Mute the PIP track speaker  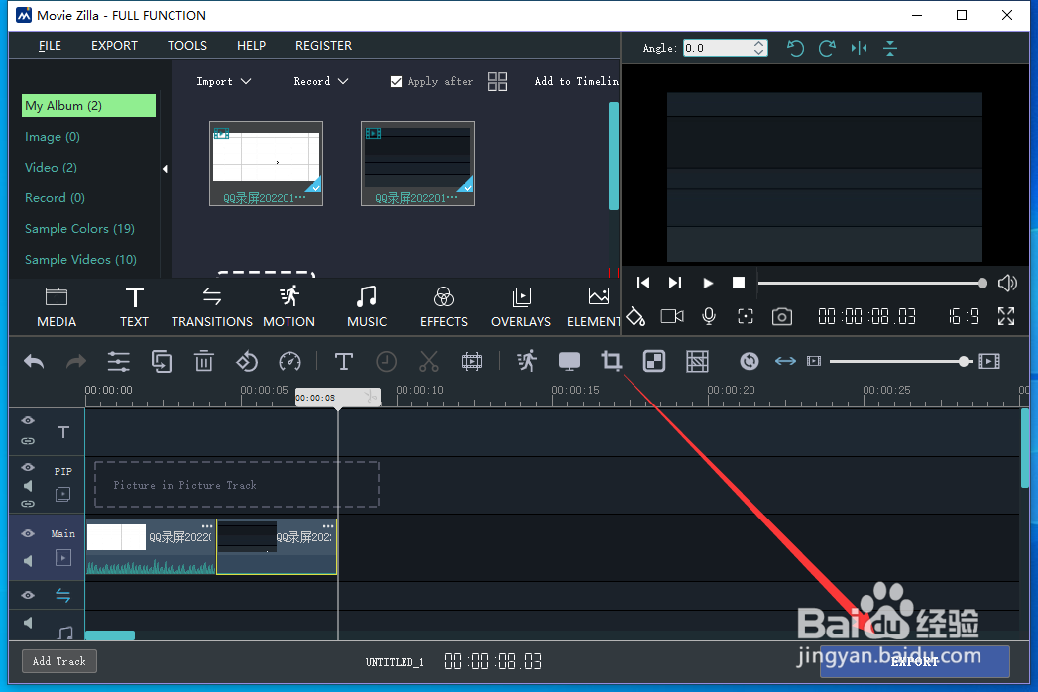[28, 486]
